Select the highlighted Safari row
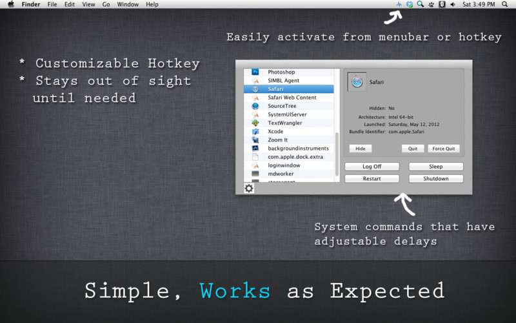This screenshot has width=516, height=323. pyautogui.click(x=288, y=89)
